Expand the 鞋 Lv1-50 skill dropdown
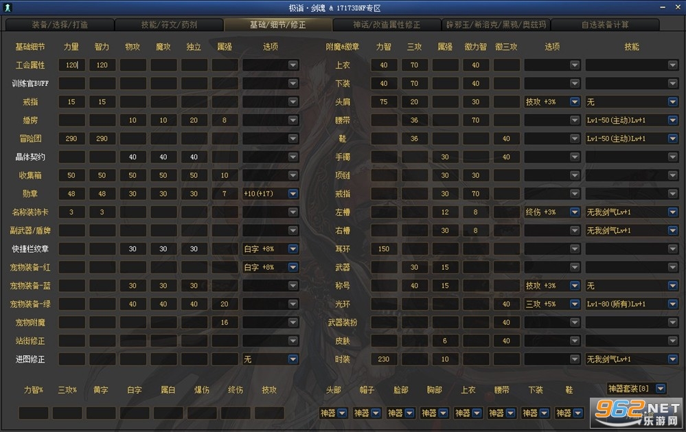686x432 pixels. [673, 139]
